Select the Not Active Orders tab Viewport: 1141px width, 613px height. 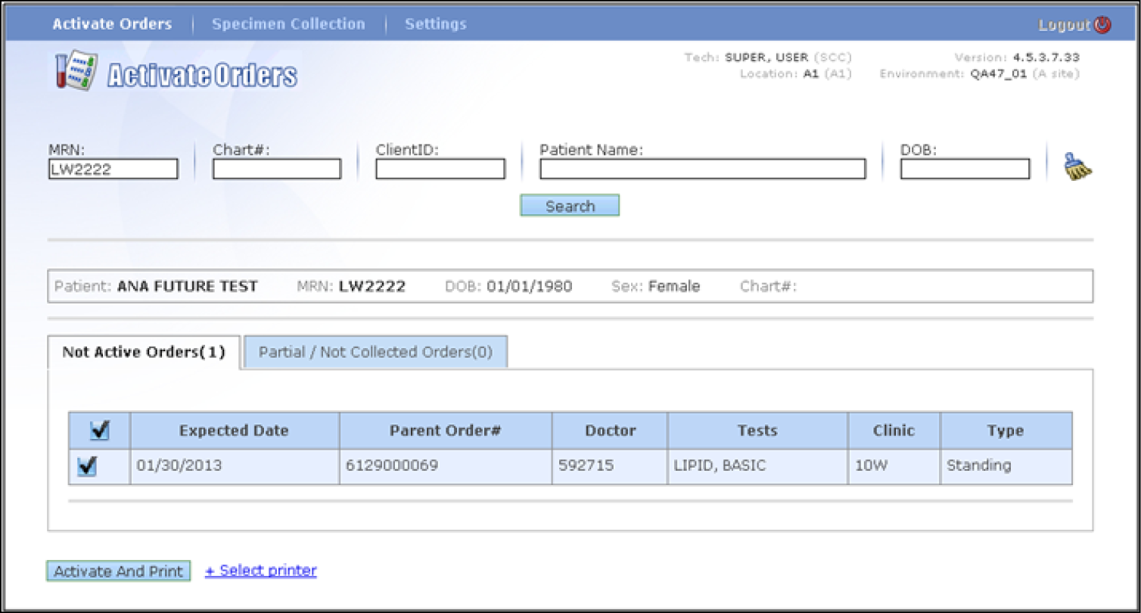click(x=144, y=353)
